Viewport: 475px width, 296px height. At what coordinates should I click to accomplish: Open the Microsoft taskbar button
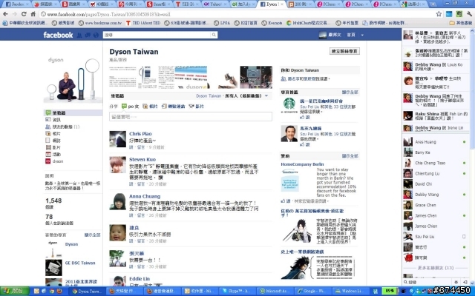point(275,291)
